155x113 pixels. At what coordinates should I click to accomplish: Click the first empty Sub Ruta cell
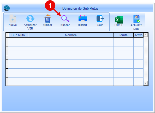(x=18, y=40)
